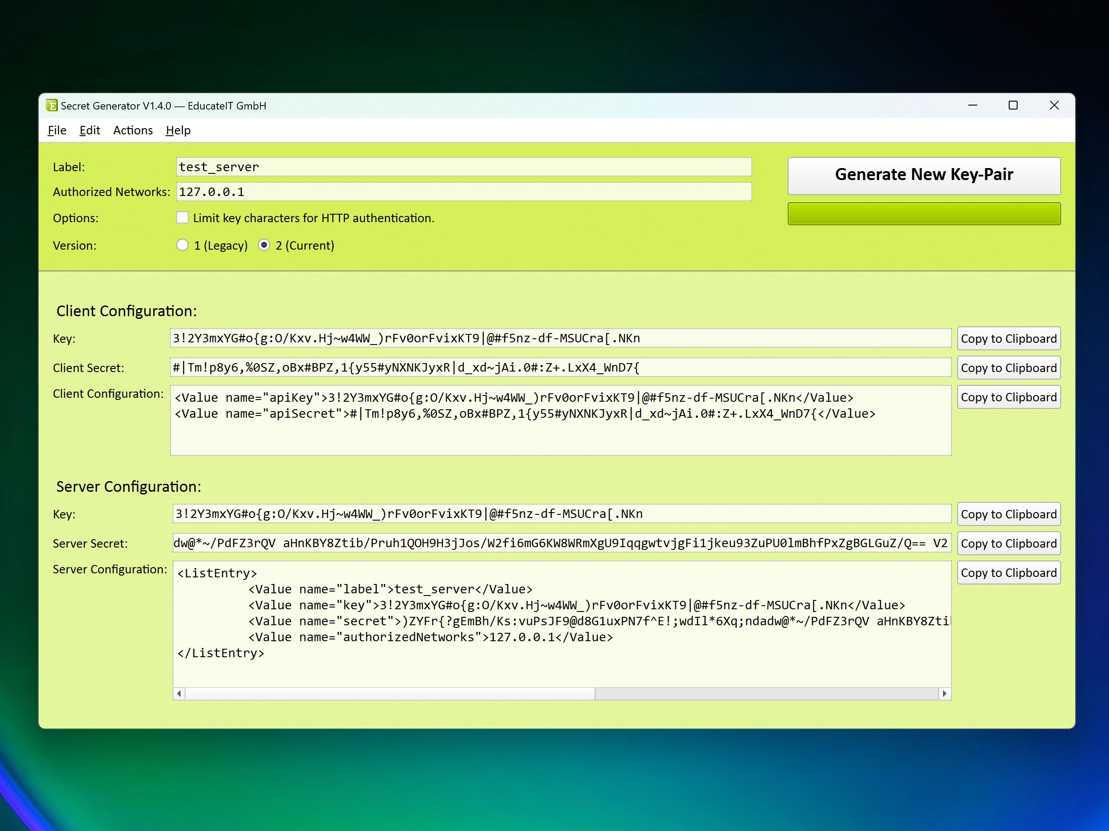
Task: Close the Secret Generator window
Action: [x=1054, y=106]
